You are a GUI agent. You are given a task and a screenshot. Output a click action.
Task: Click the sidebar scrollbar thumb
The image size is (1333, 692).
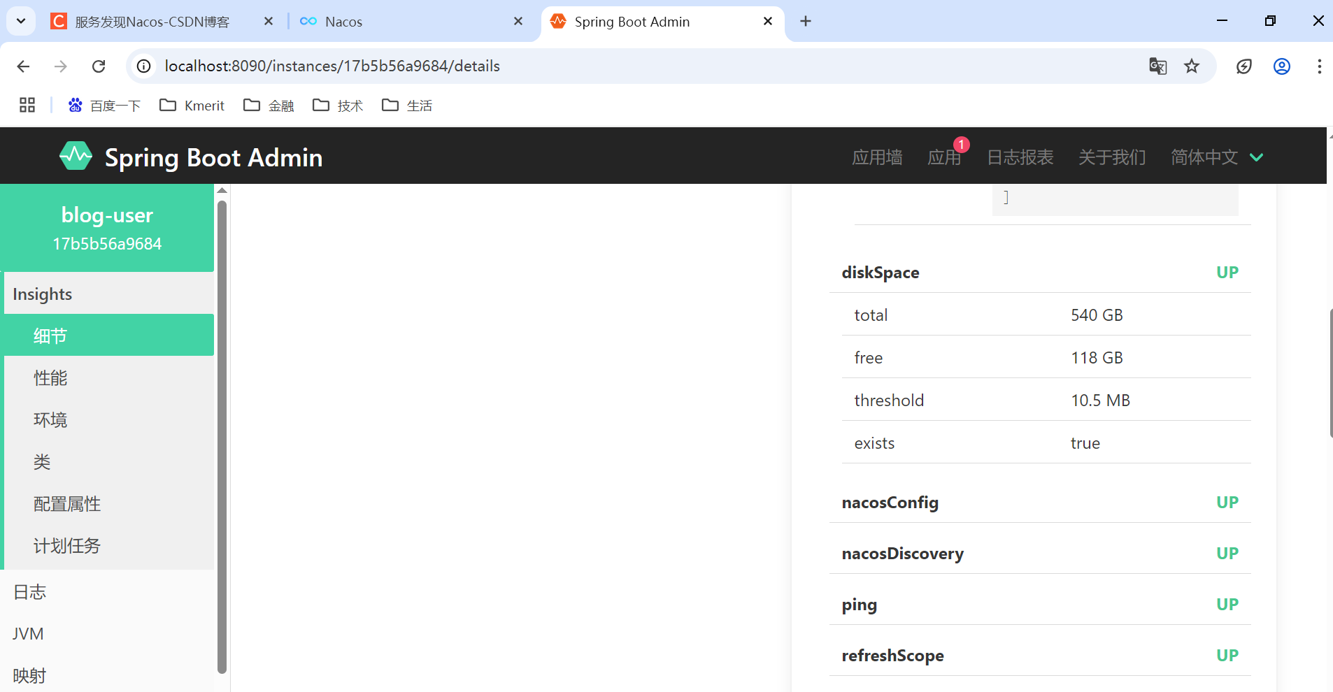click(222, 437)
